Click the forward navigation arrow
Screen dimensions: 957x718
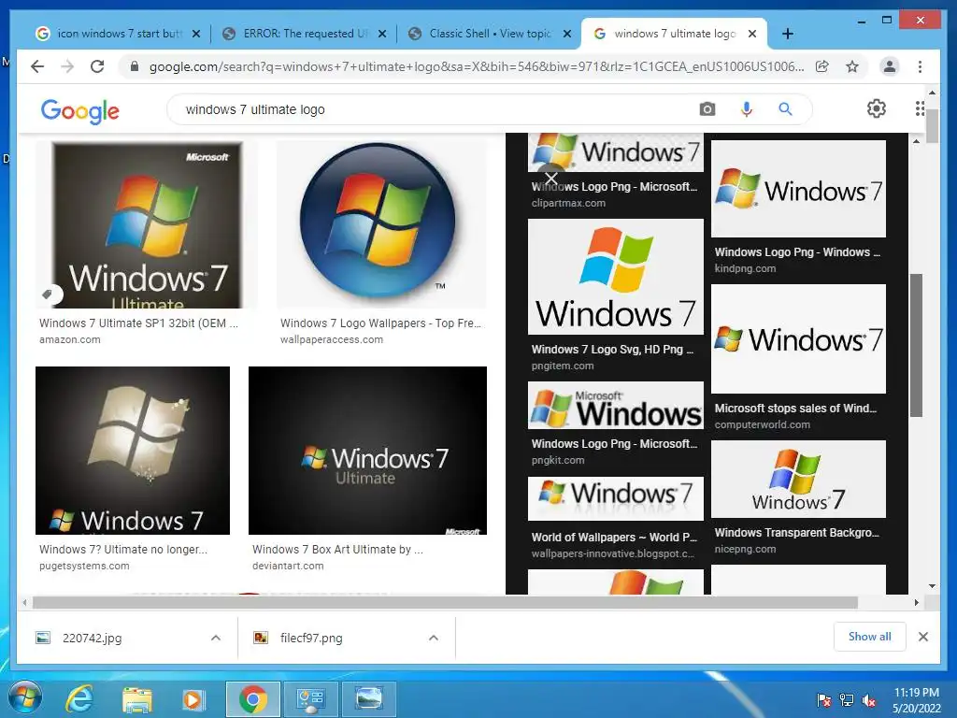coord(67,66)
